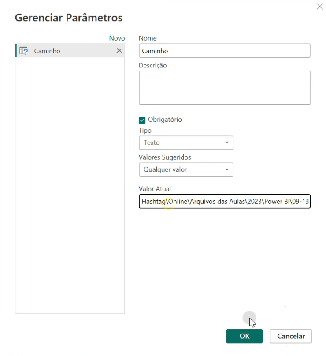
Task: Click the Caminho parameter table icon
Action: click(x=24, y=51)
